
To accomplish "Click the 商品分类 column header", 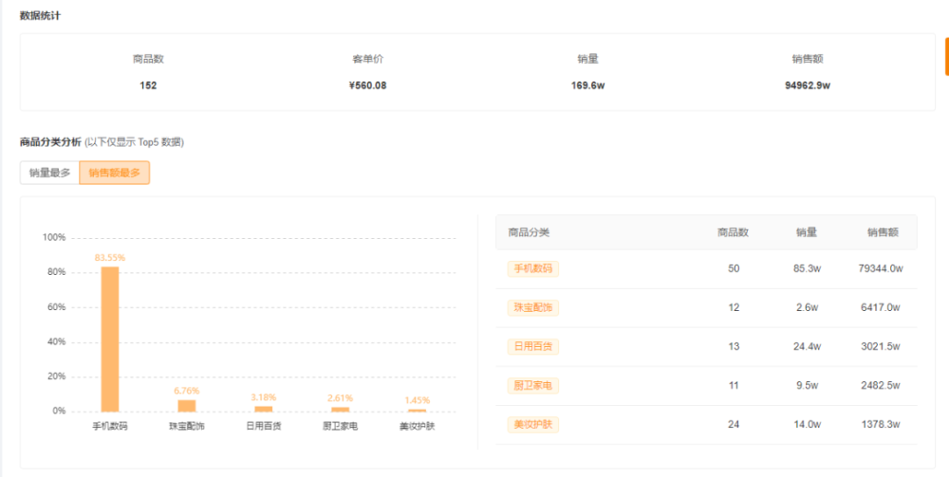I will point(529,232).
